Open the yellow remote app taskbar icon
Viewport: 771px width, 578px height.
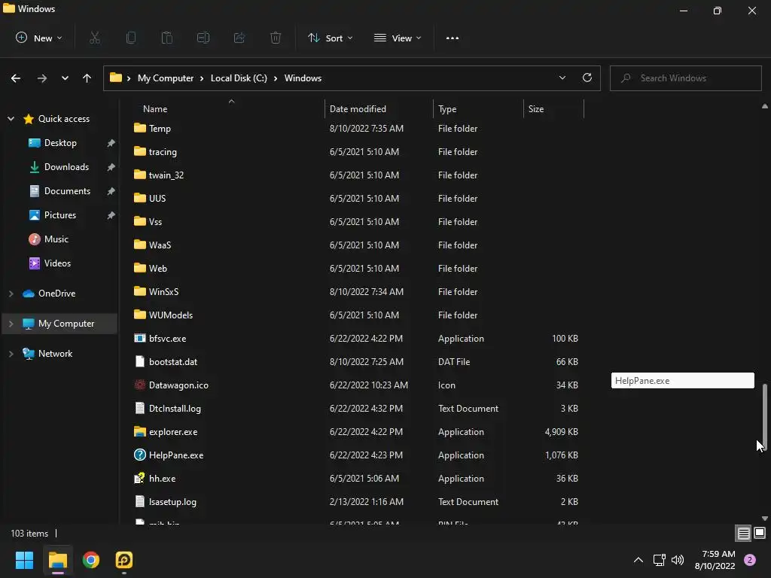(x=124, y=560)
